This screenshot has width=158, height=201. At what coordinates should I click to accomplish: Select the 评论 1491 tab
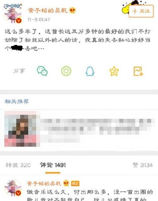53,165
